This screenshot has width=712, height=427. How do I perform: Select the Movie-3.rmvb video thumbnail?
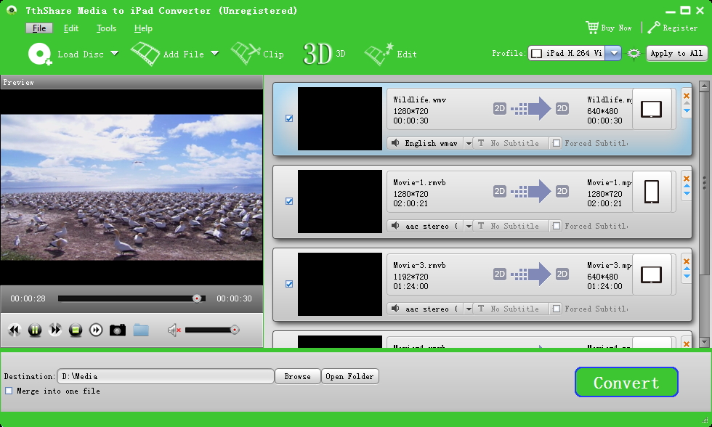point(340,284)
